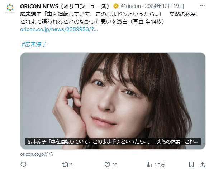Open the #広末涼子 hashtag
The image size is (209, 170).
tap(34, 44)
